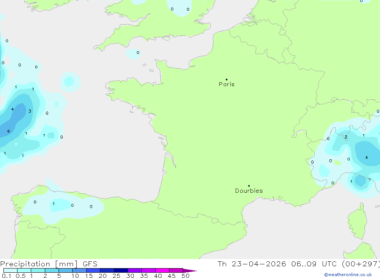Pick the 5–10 mm legend swatch

pyautogui.click(x=66, y=270)
